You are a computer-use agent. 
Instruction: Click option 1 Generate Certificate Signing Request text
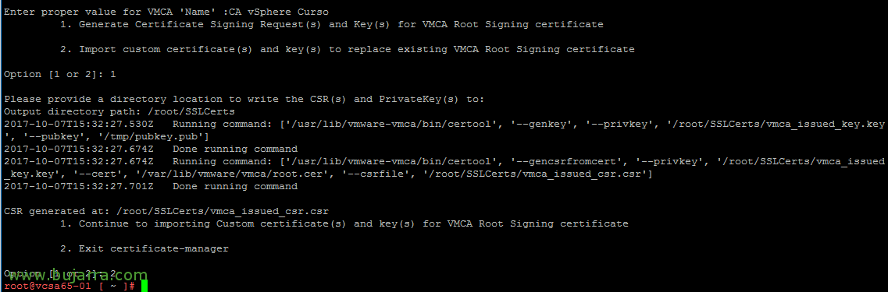point(331,24)
